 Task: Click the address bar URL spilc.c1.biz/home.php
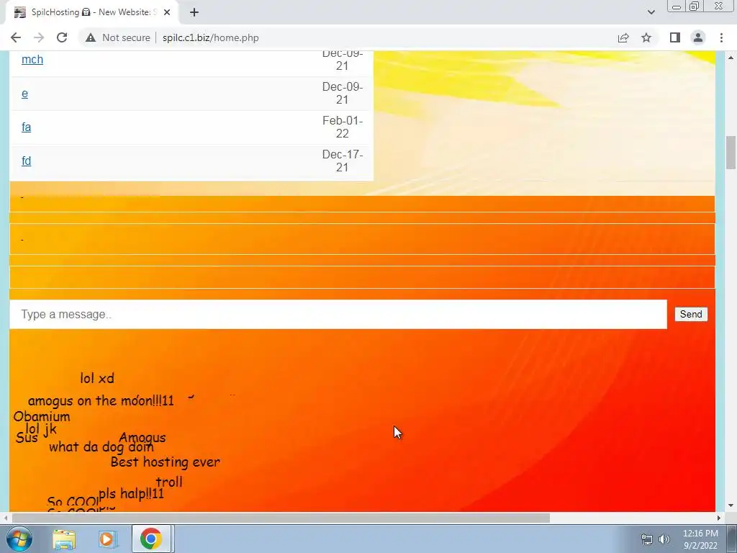(x=211, y=37)
